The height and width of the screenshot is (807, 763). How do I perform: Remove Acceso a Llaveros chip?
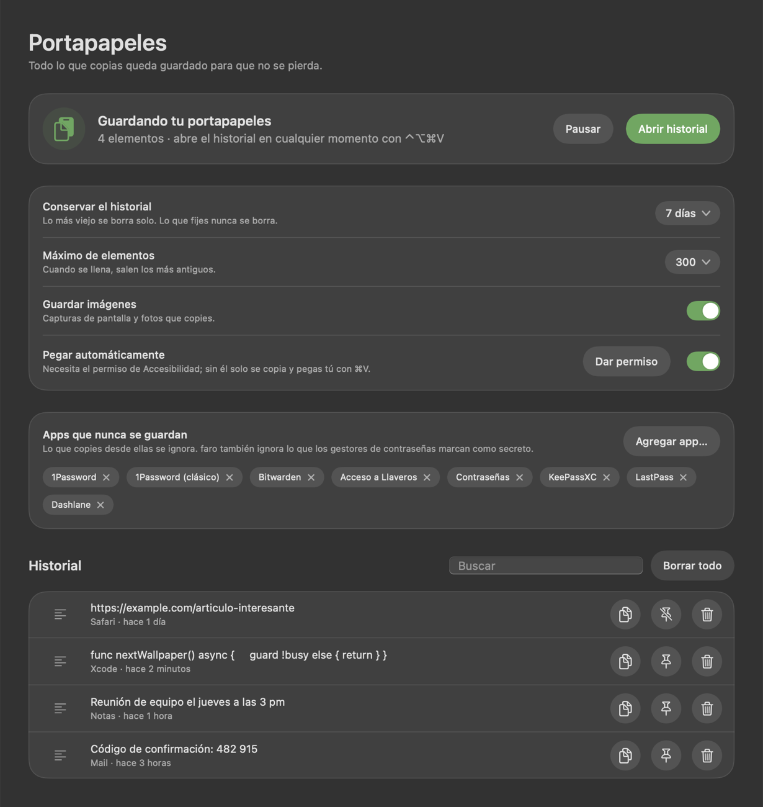(x=427, y=477)
